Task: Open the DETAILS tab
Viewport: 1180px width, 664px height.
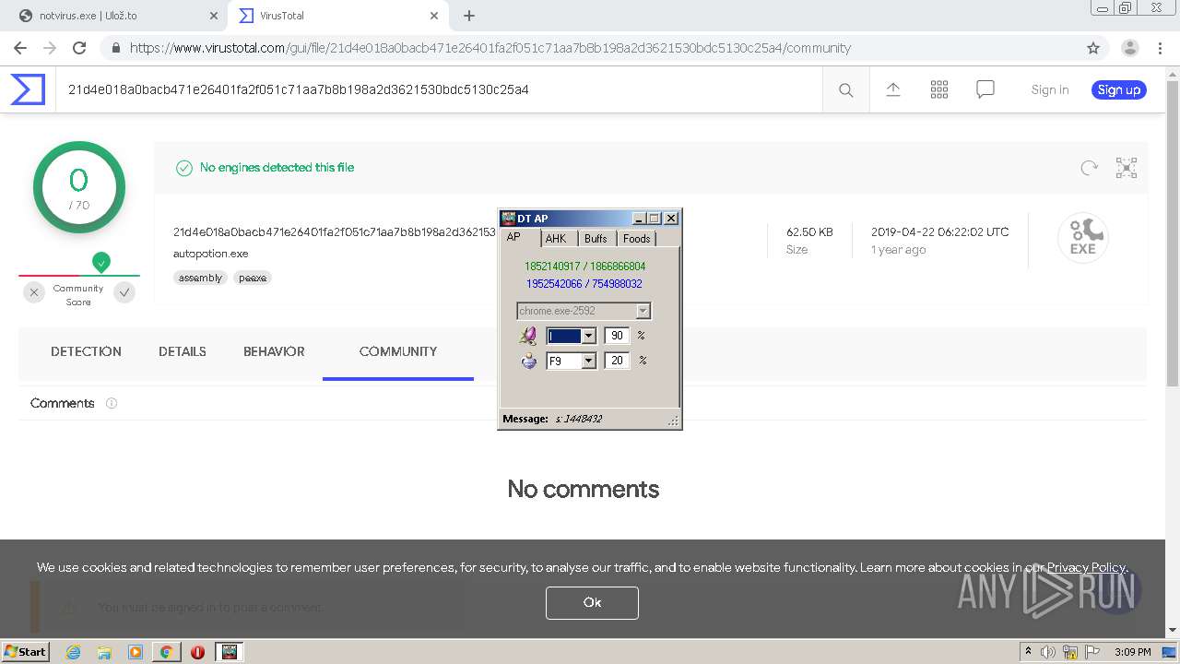Action: (x=183, y=351)
